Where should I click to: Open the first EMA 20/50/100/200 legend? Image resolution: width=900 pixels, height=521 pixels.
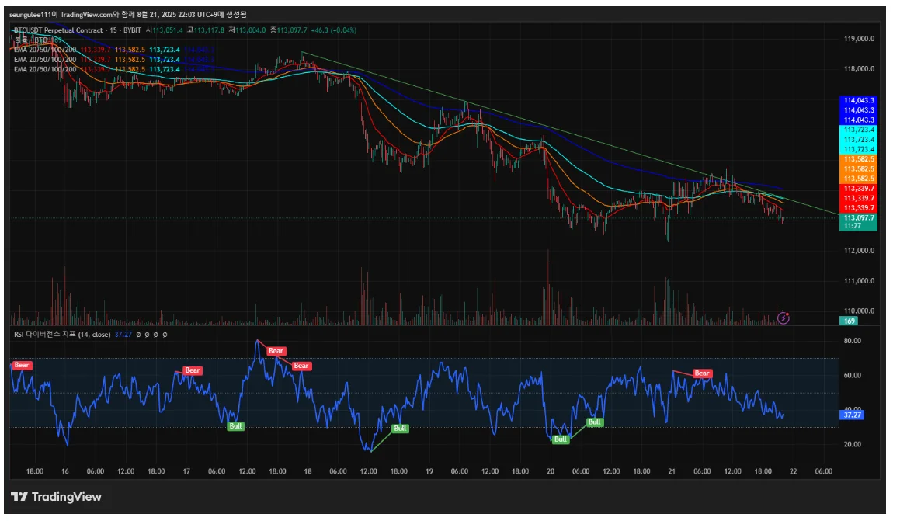[x=45, y=50]
